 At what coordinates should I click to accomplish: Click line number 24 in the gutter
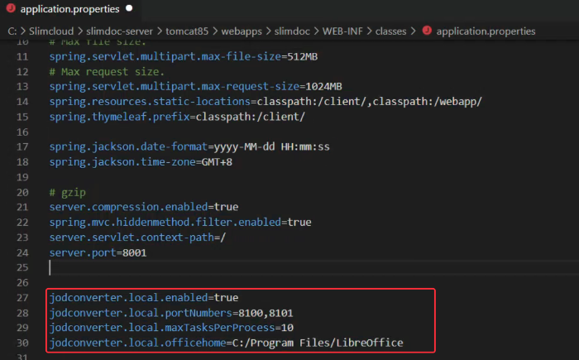click(x=22, y=252)
